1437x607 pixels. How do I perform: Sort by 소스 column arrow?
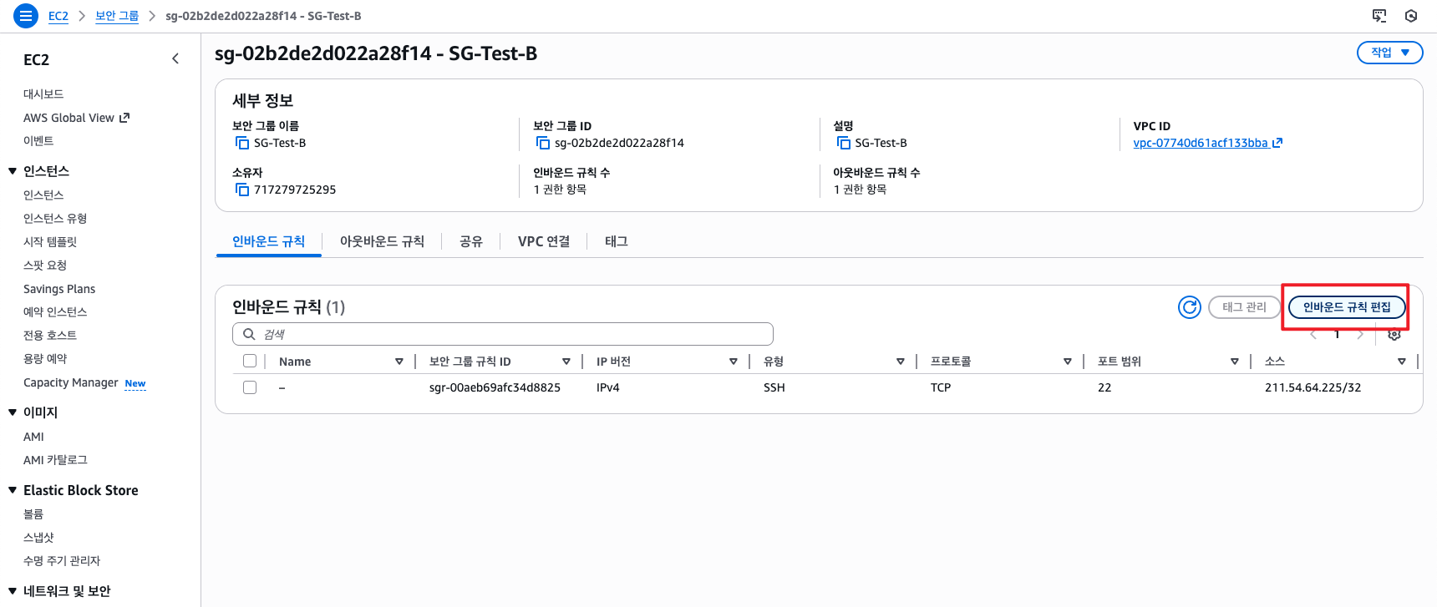click(1402, 362)
